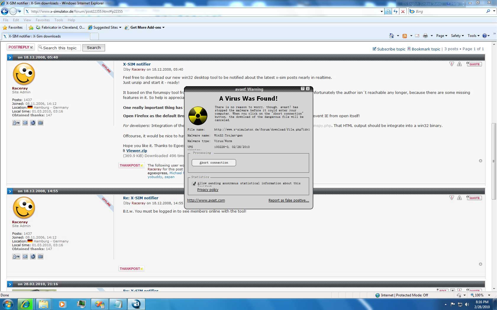Open Windows Explorer folder from taskbar
The image size is (497, 310).
tap(43, 304)
